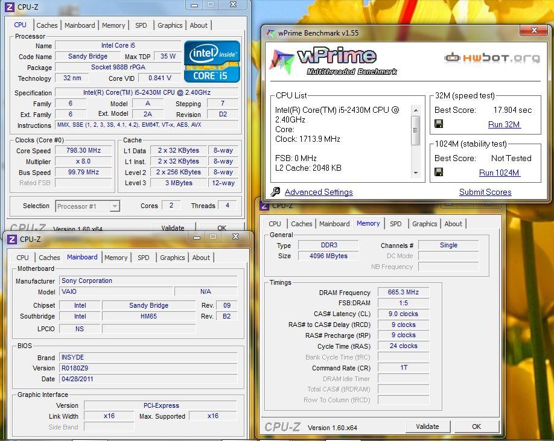The height and width of the screenshot is (441, 554).
Task: Click the CAS# Latency 9.0 clocks value
Action: 403,314
